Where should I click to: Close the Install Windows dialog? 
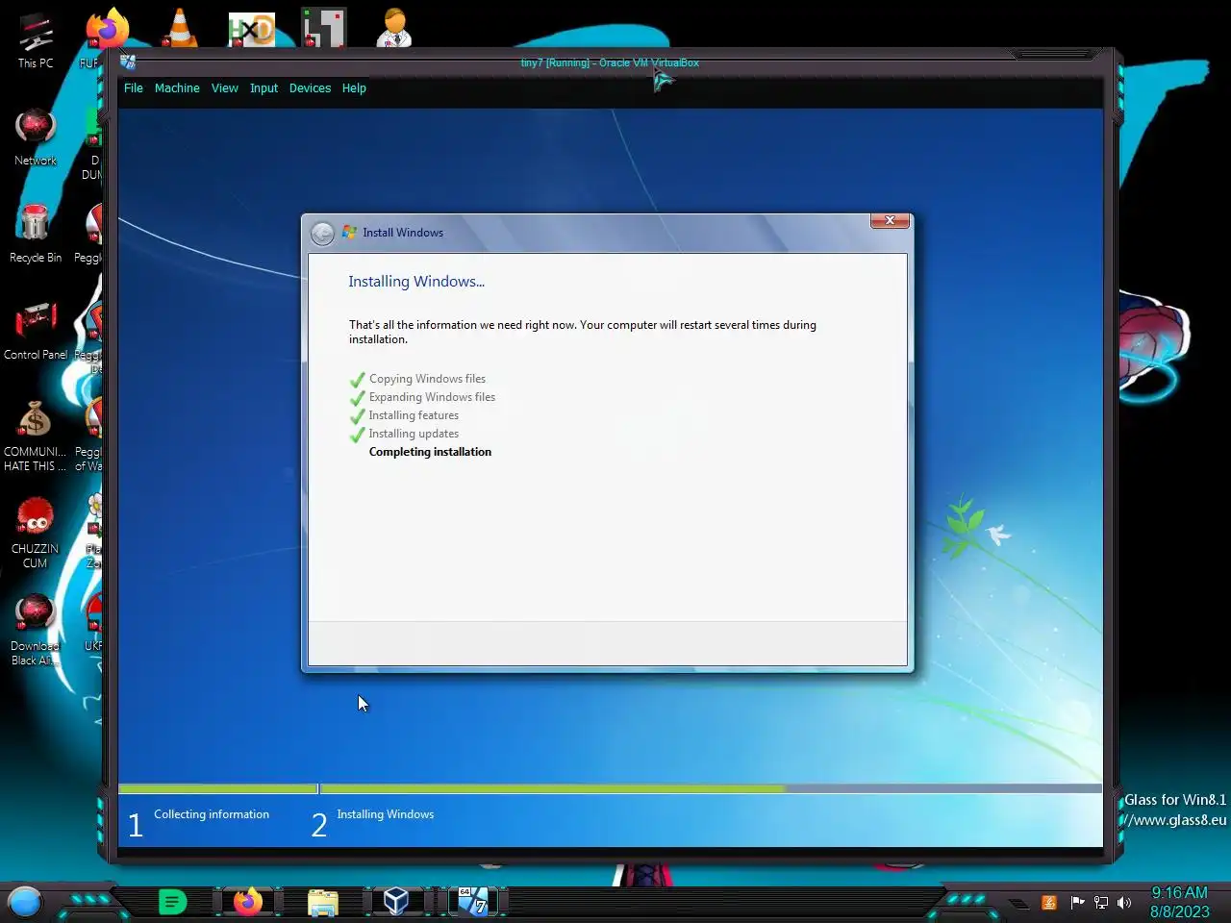[890, 220]
